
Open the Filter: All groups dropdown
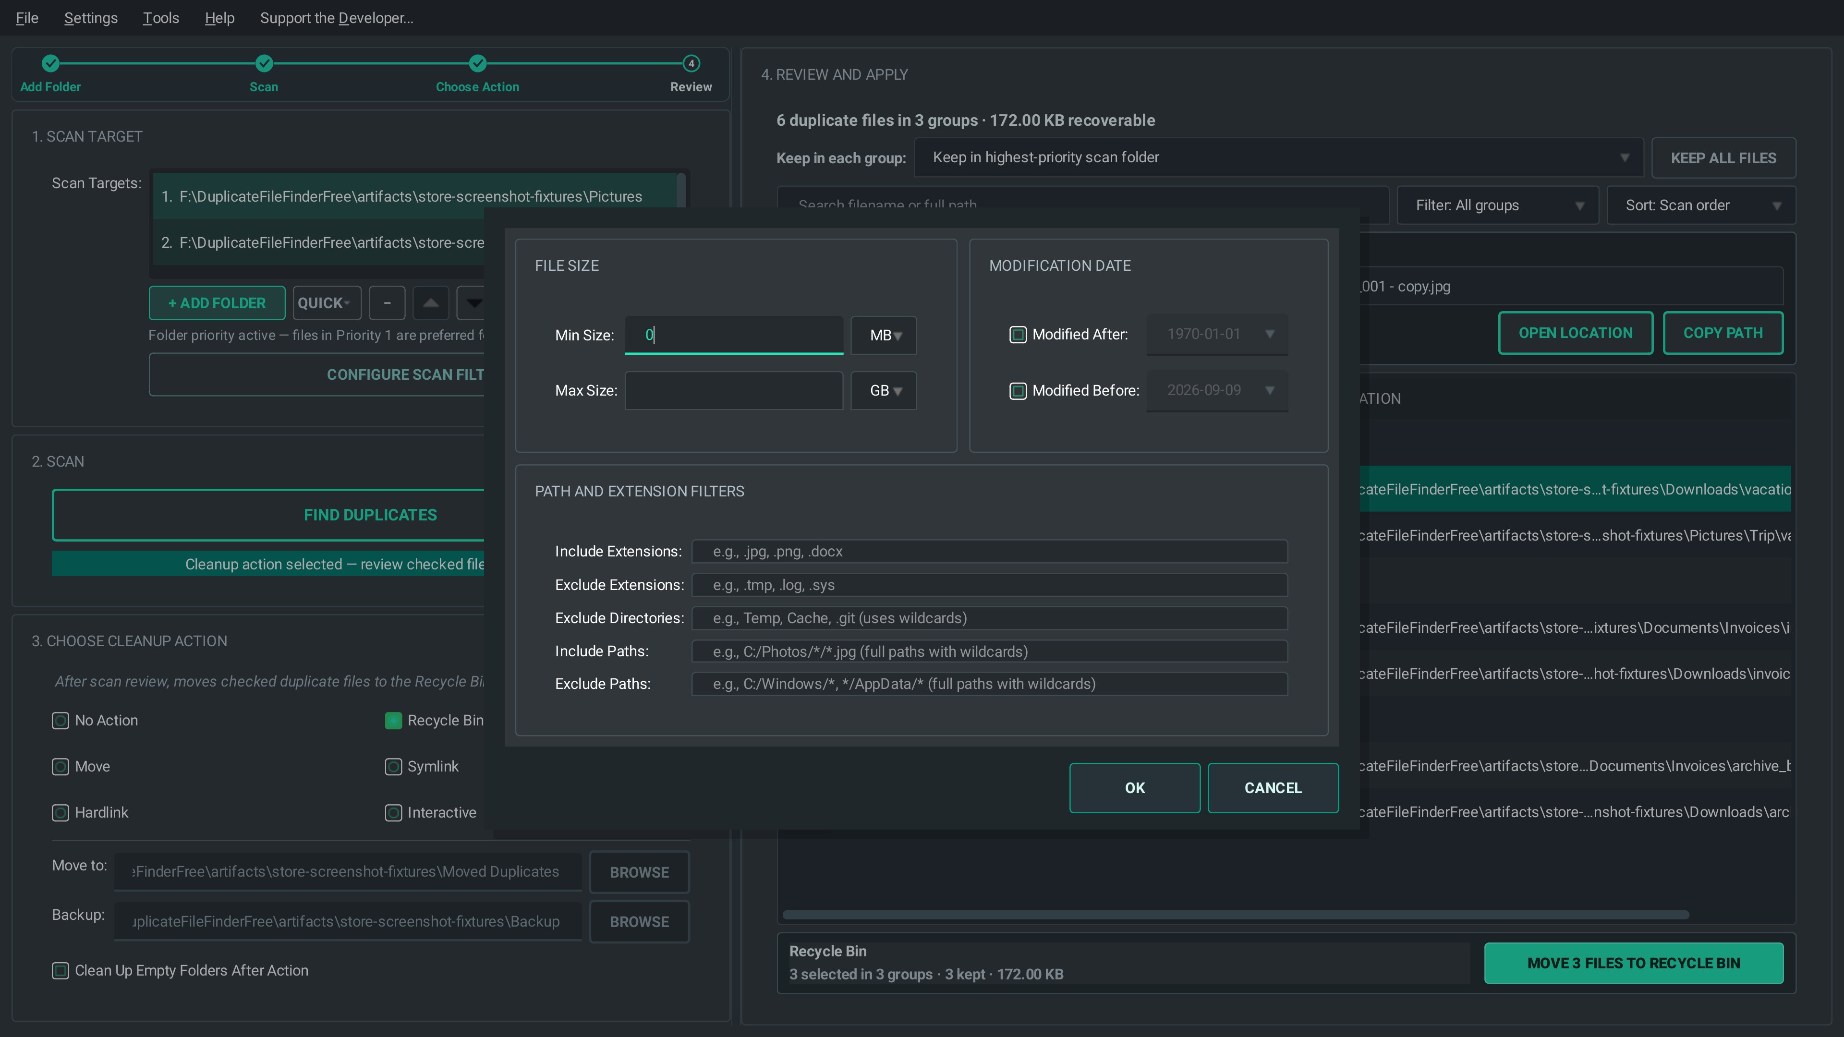click(x=1498, y=205)
